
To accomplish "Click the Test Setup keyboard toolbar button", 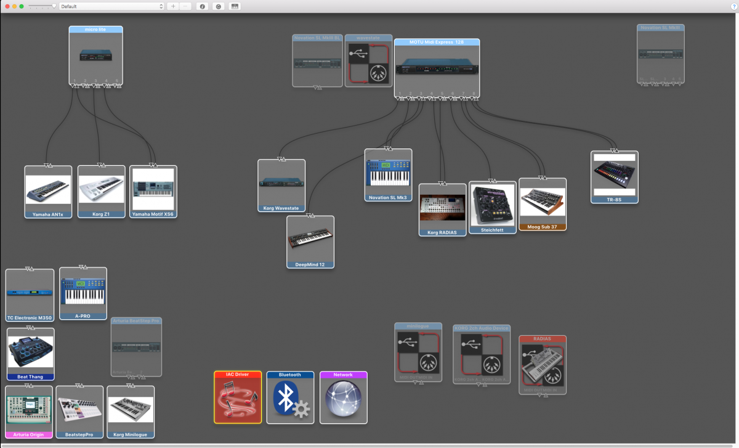I will coord(235,6).
